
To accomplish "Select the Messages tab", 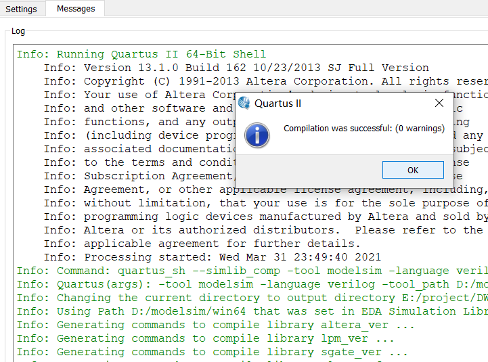I will [76, 9].
